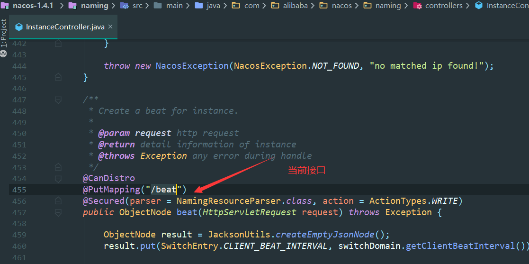Screen dimensions: 529x264
Task: Open the Maven tool window icon
Action: point(4,53)
